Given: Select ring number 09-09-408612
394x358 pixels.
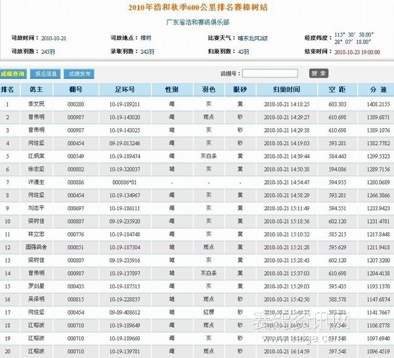Looking at the screenshot, I should coord(125,313).
